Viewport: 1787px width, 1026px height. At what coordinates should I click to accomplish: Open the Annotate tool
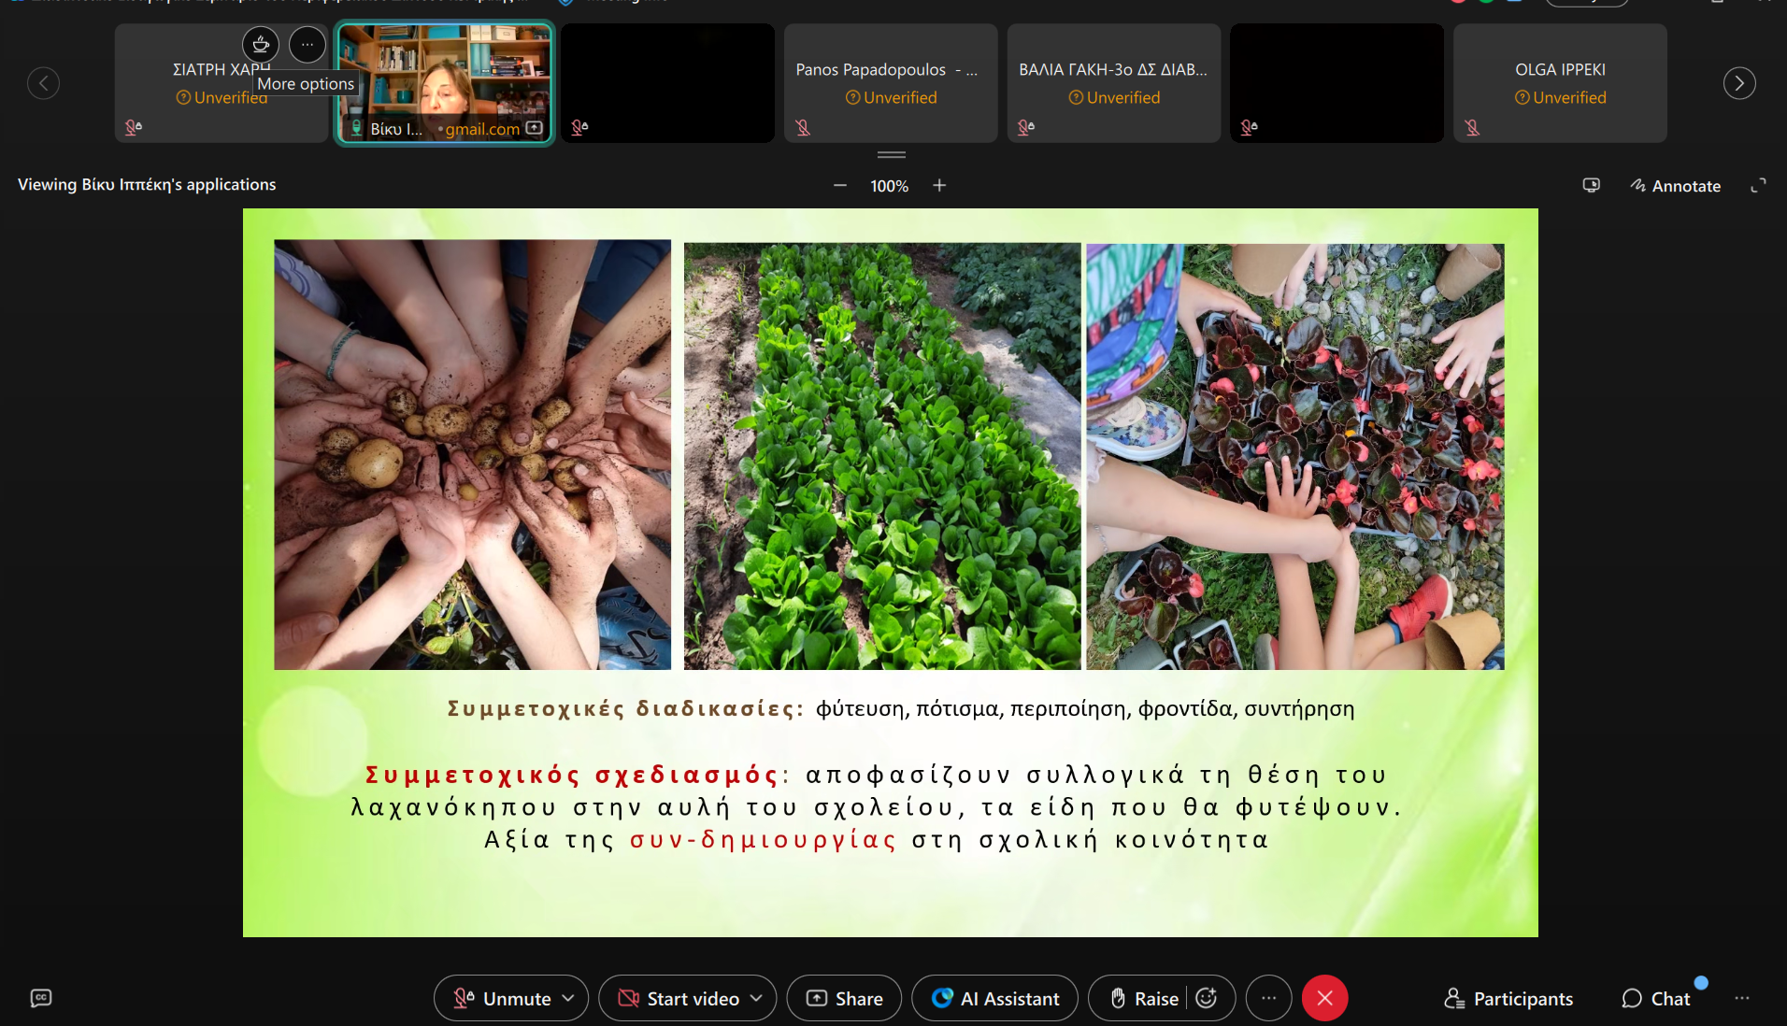pos(1676,186)
